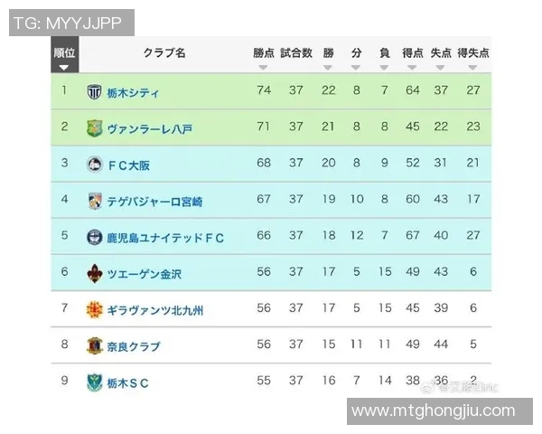The width and height of the screenshot is (542, 434).
Task: Open the 栃木シティ club link
Action: point(133,92)
